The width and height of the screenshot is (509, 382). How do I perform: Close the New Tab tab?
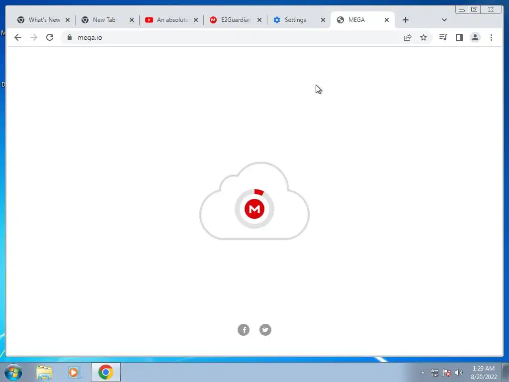(x=131, y=20)
